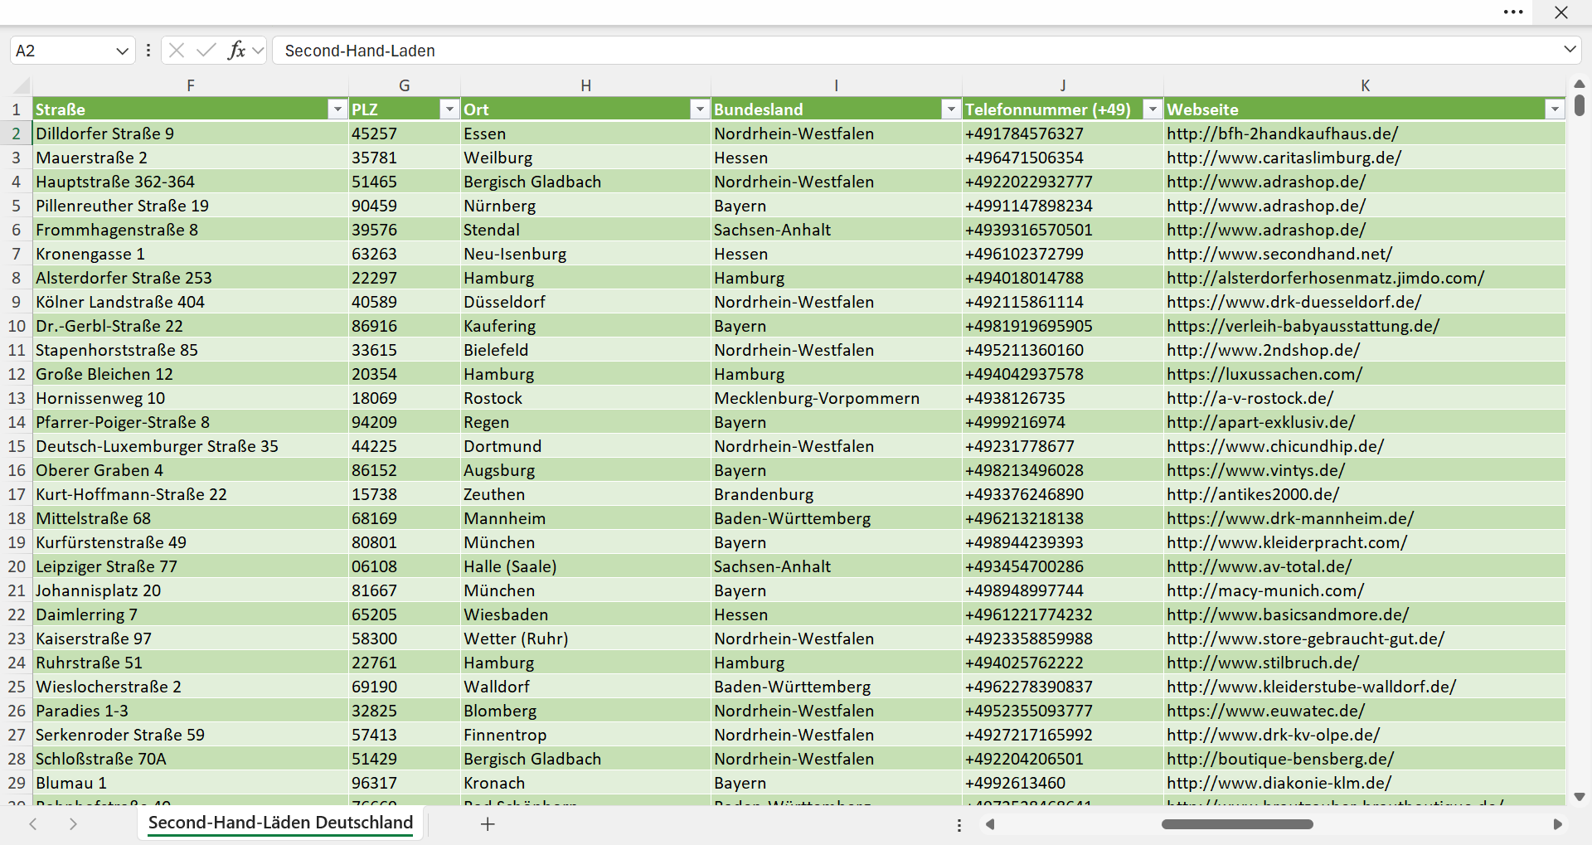This screenshot has width=1592, height=845.
Task: Select row 15 header
Action: point(16,446)
